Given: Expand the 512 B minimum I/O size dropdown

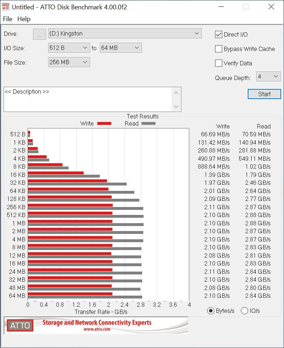Looking at the screenshot, I should pyautogui.click(x=69, y=48).
